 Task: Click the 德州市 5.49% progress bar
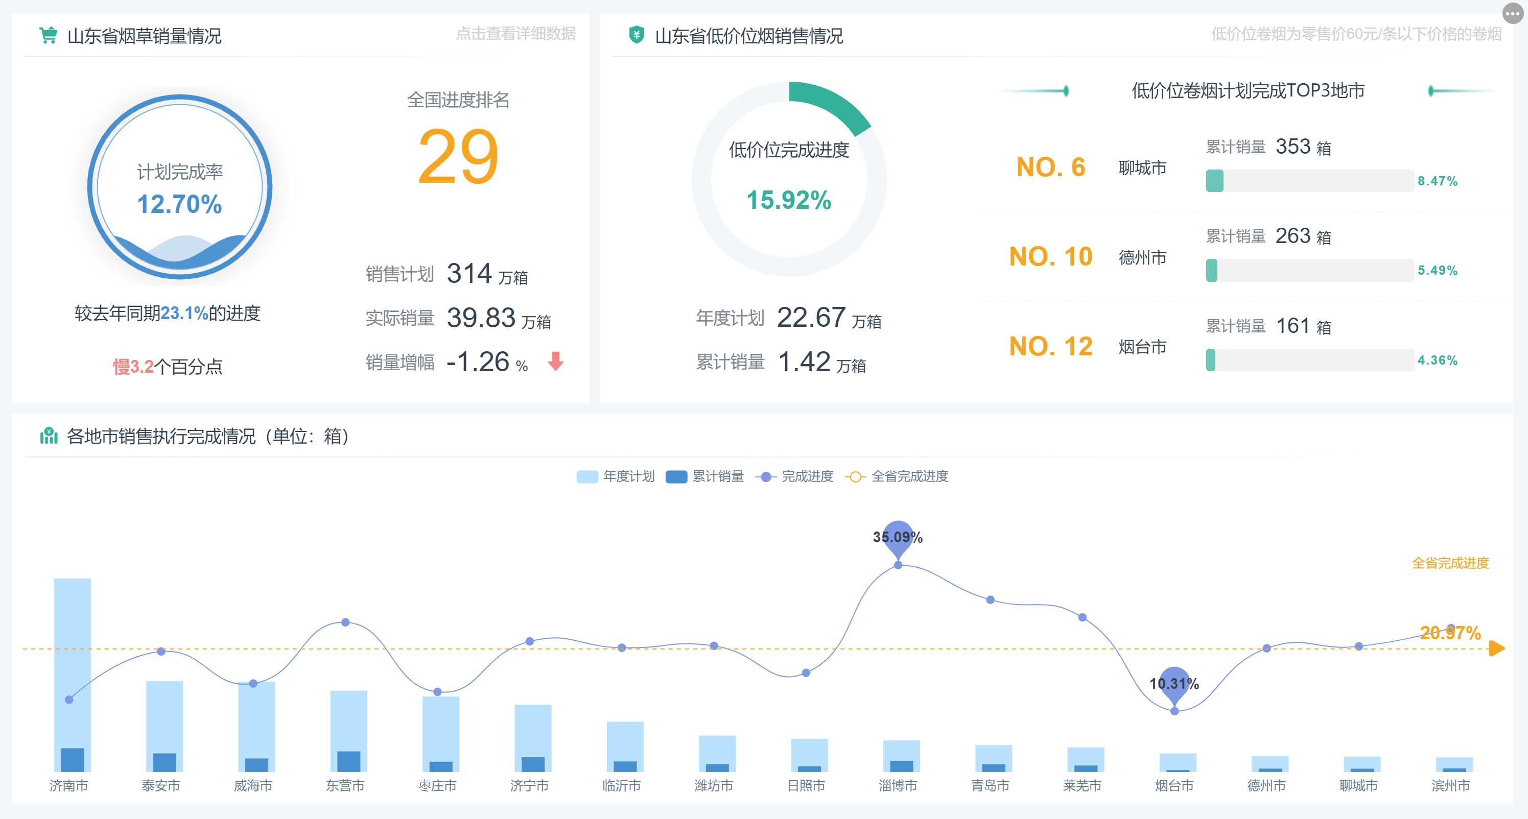[x=1309, y=271]
